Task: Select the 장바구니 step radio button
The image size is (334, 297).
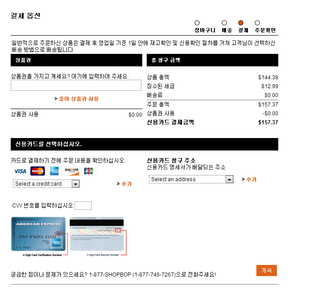Action: (197, 23)
